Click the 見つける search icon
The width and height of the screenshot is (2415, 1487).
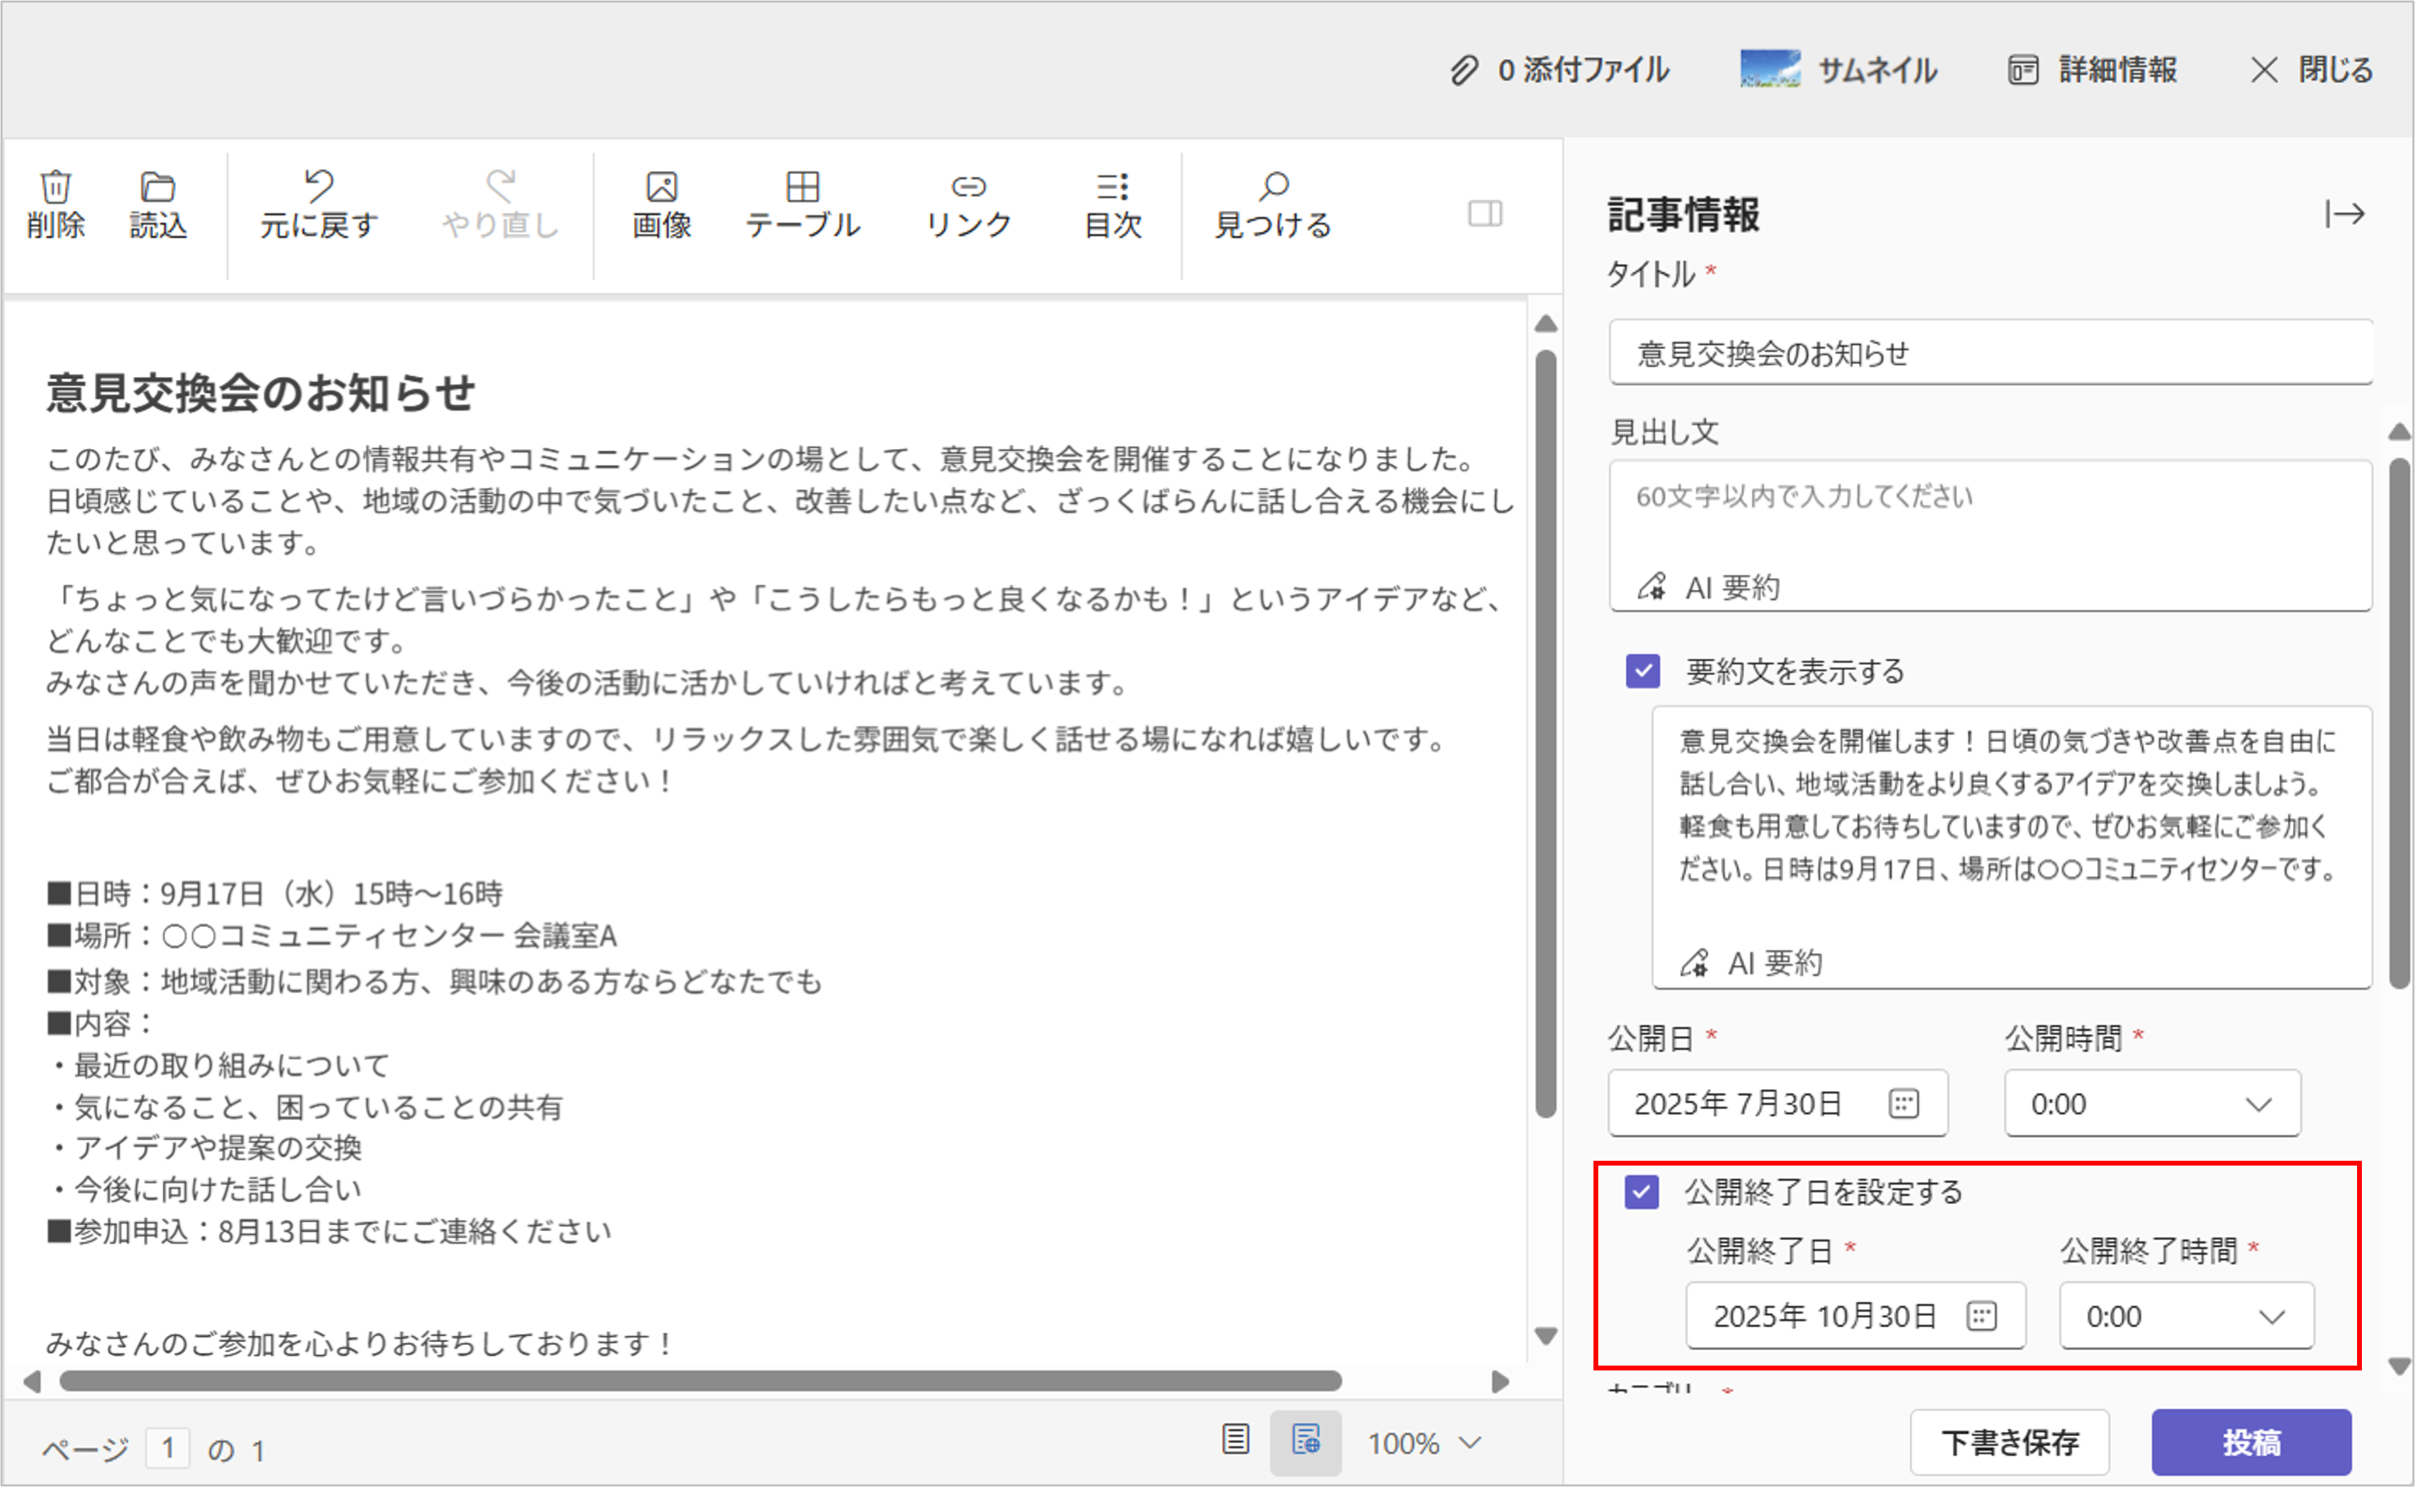(1273, 186)
